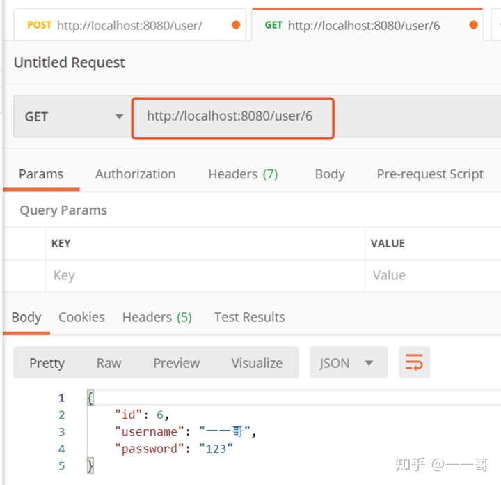The image size is (501, 485).
Task: Switch to POST localhost:8080/user/ tab
Action: point(129,25)
